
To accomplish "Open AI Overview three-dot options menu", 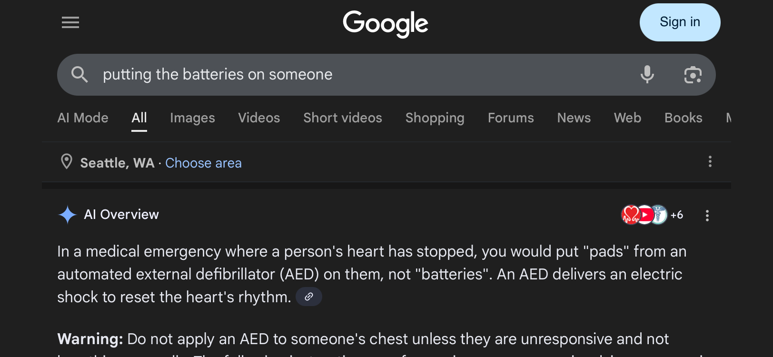I will (x=707, y=216).
